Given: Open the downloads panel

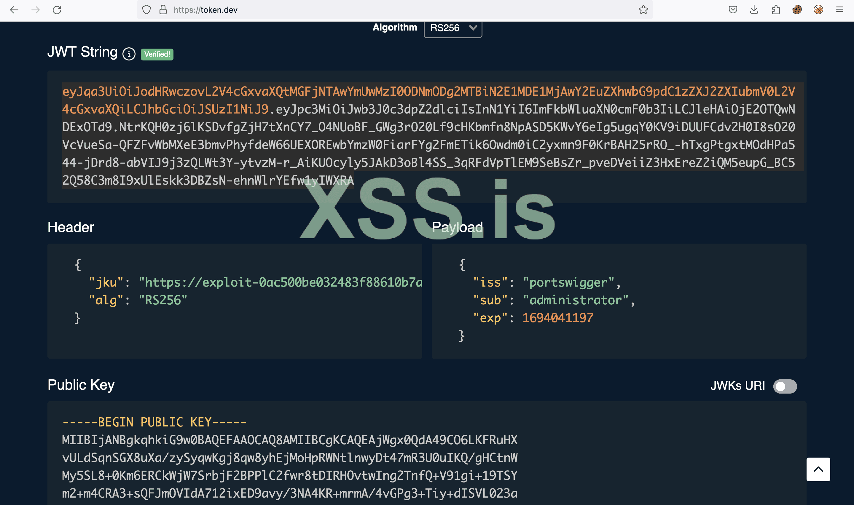Looking at the screenshot, I should (x=754, y=10).
